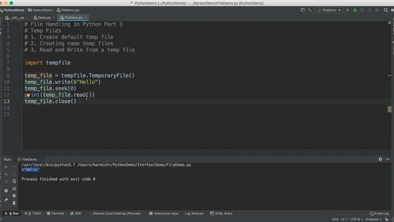The width and height of the screenshot is (394, 222).
Task: Open the Terminal tool window
Action: [55, 213]
